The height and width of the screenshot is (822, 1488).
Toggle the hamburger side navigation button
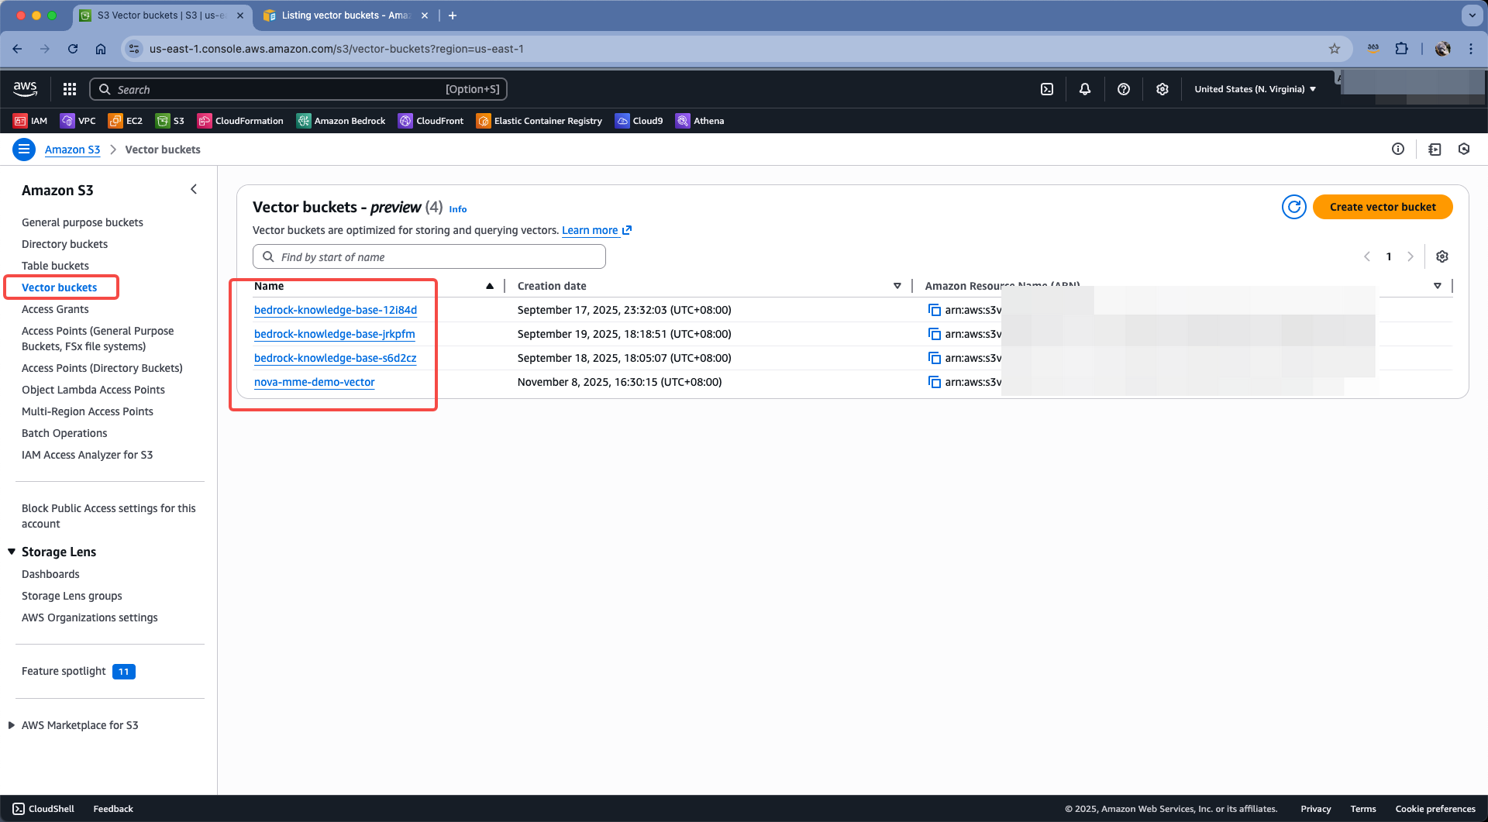coord(24,150)
